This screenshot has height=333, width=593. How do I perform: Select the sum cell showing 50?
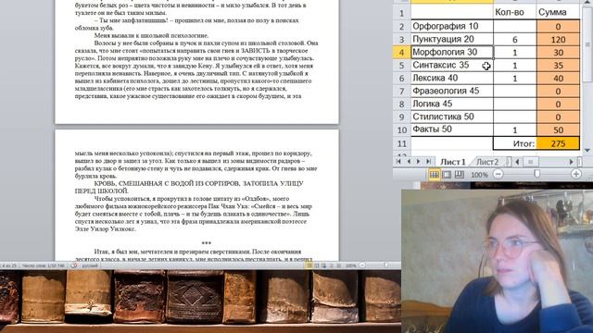pos(558,129)
